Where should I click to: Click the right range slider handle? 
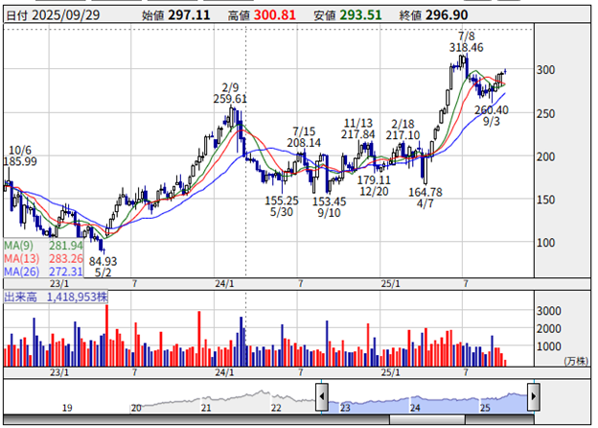(535, 393)
